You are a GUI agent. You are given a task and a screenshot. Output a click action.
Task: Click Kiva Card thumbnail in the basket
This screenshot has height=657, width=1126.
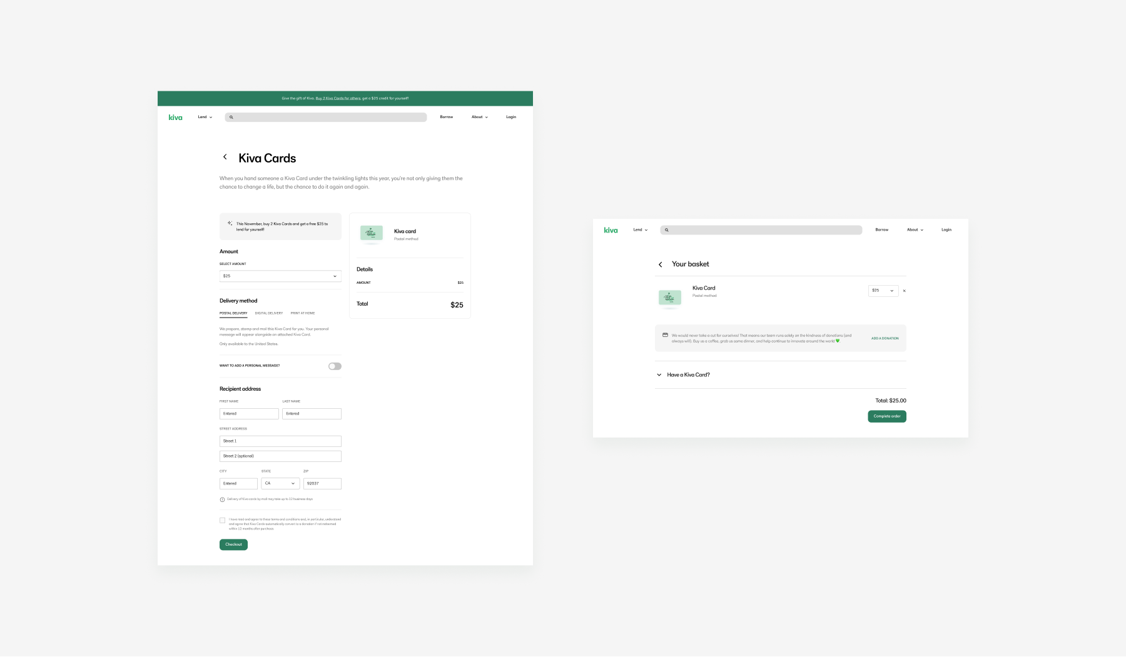coord(670,298)
